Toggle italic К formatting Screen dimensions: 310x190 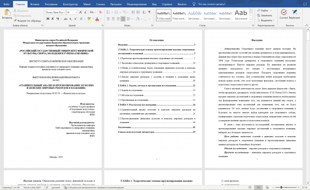click(53, 19)
